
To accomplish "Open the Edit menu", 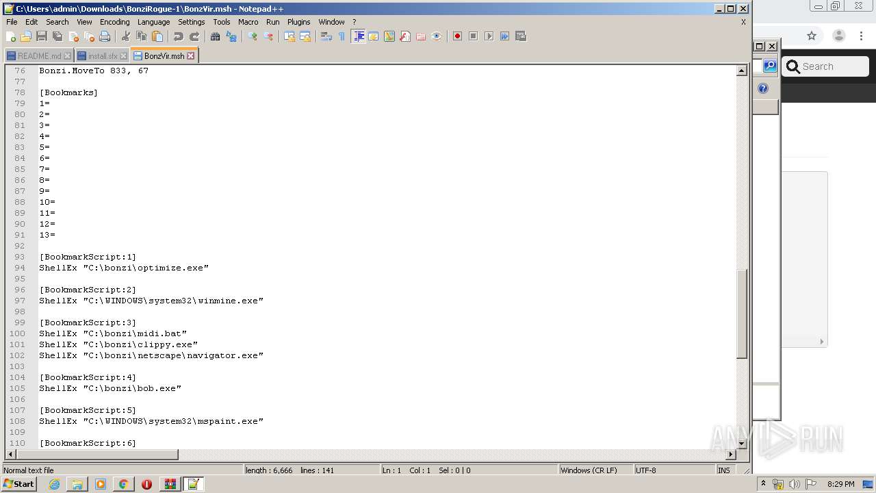I will pos(31,22).
